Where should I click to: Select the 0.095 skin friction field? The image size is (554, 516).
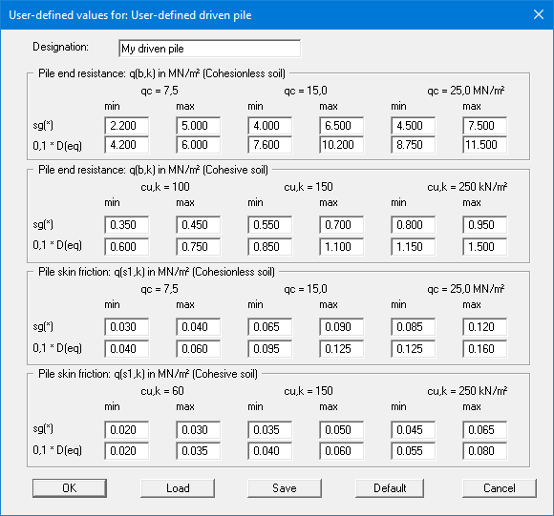click(x=270, y=349)
